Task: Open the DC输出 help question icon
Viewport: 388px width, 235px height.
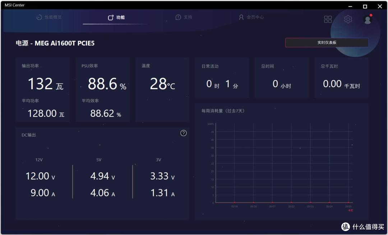Action: point(183,133)
